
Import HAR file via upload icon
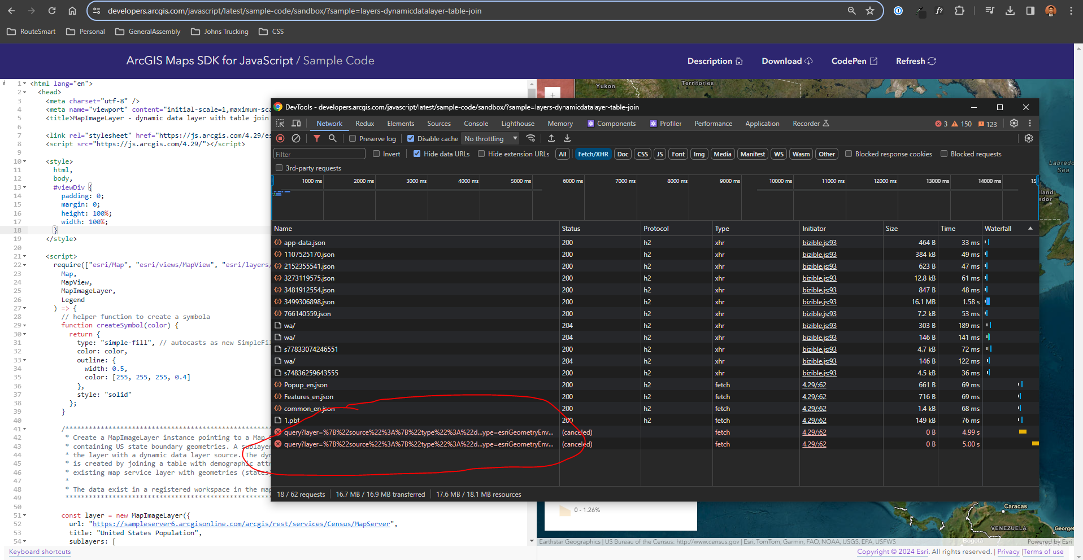coord(551,138)
